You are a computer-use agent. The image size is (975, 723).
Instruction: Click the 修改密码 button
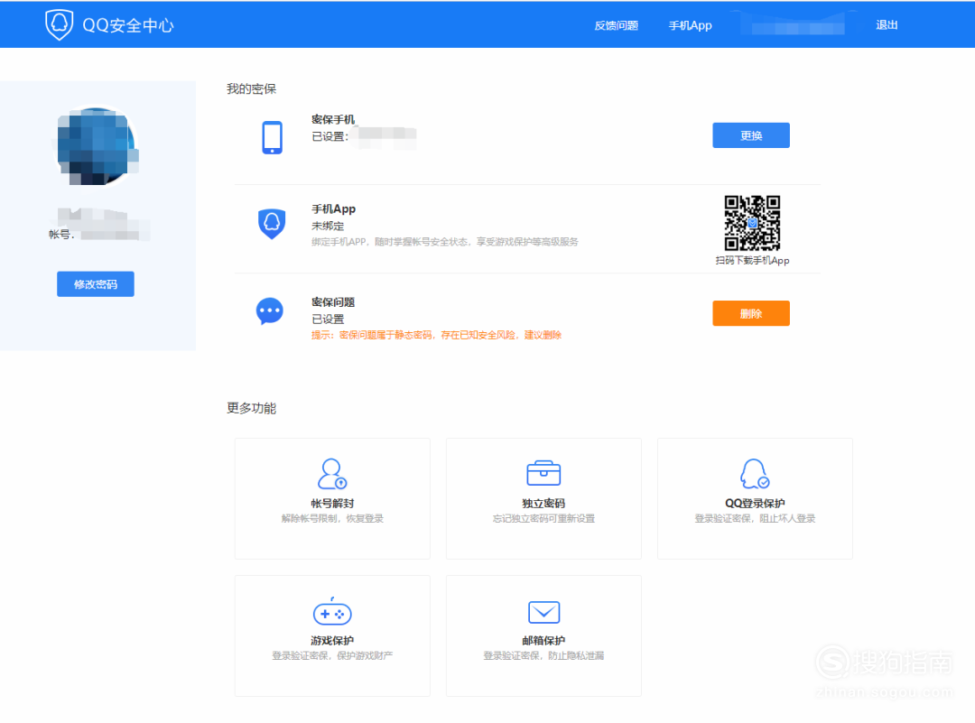96,284
